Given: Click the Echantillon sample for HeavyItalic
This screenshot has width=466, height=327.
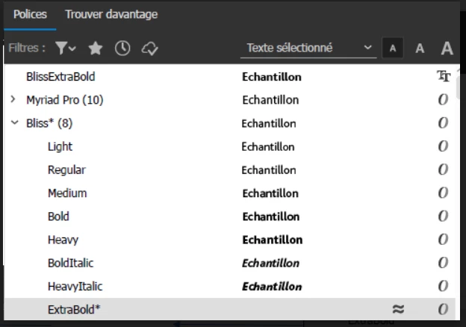Looking at the screenshot, I should (272, 287).
